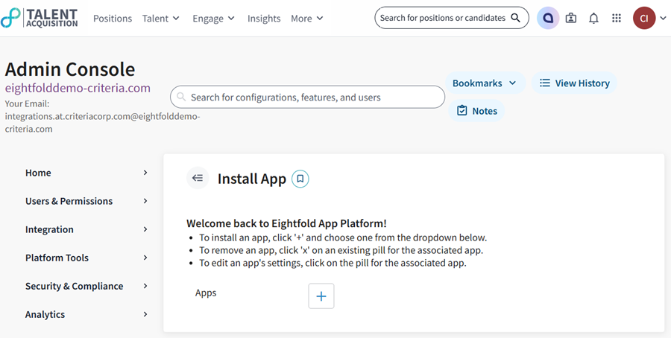Expand the Engage dropdown menu

click(x=213, y=18)
